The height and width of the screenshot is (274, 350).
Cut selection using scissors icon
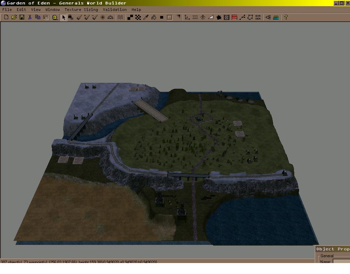click(x=30, y=17)
